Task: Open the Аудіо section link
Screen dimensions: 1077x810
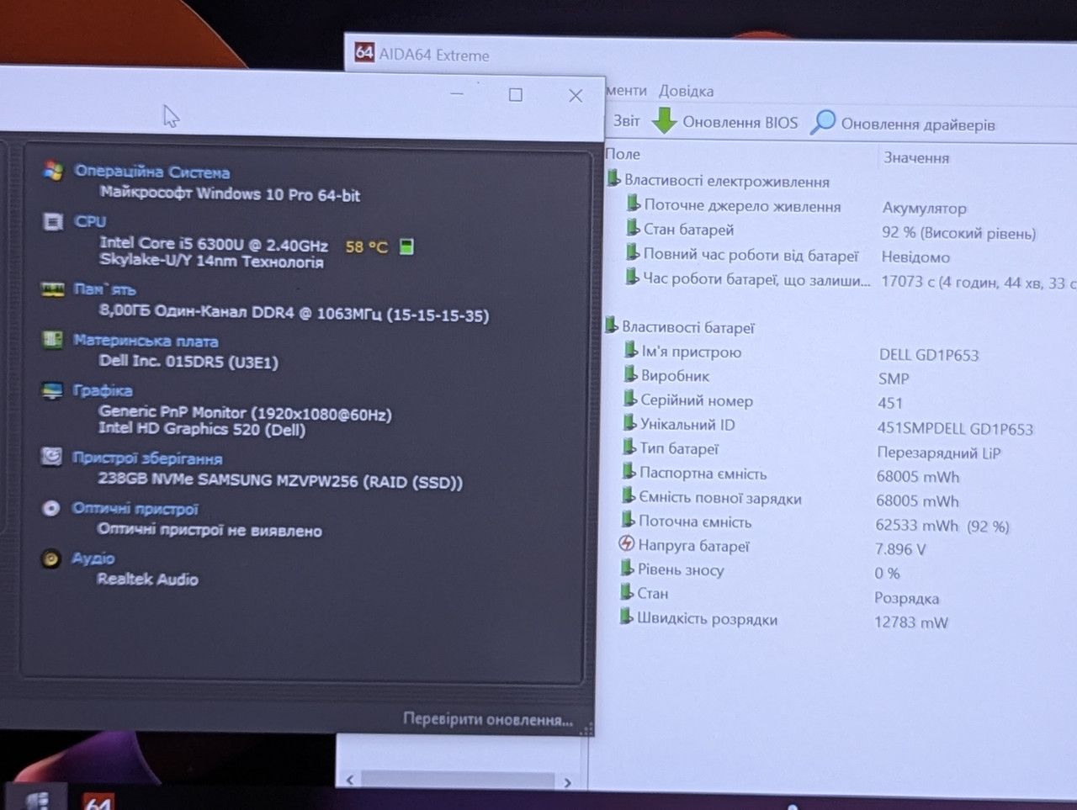Action: [93, 558]
